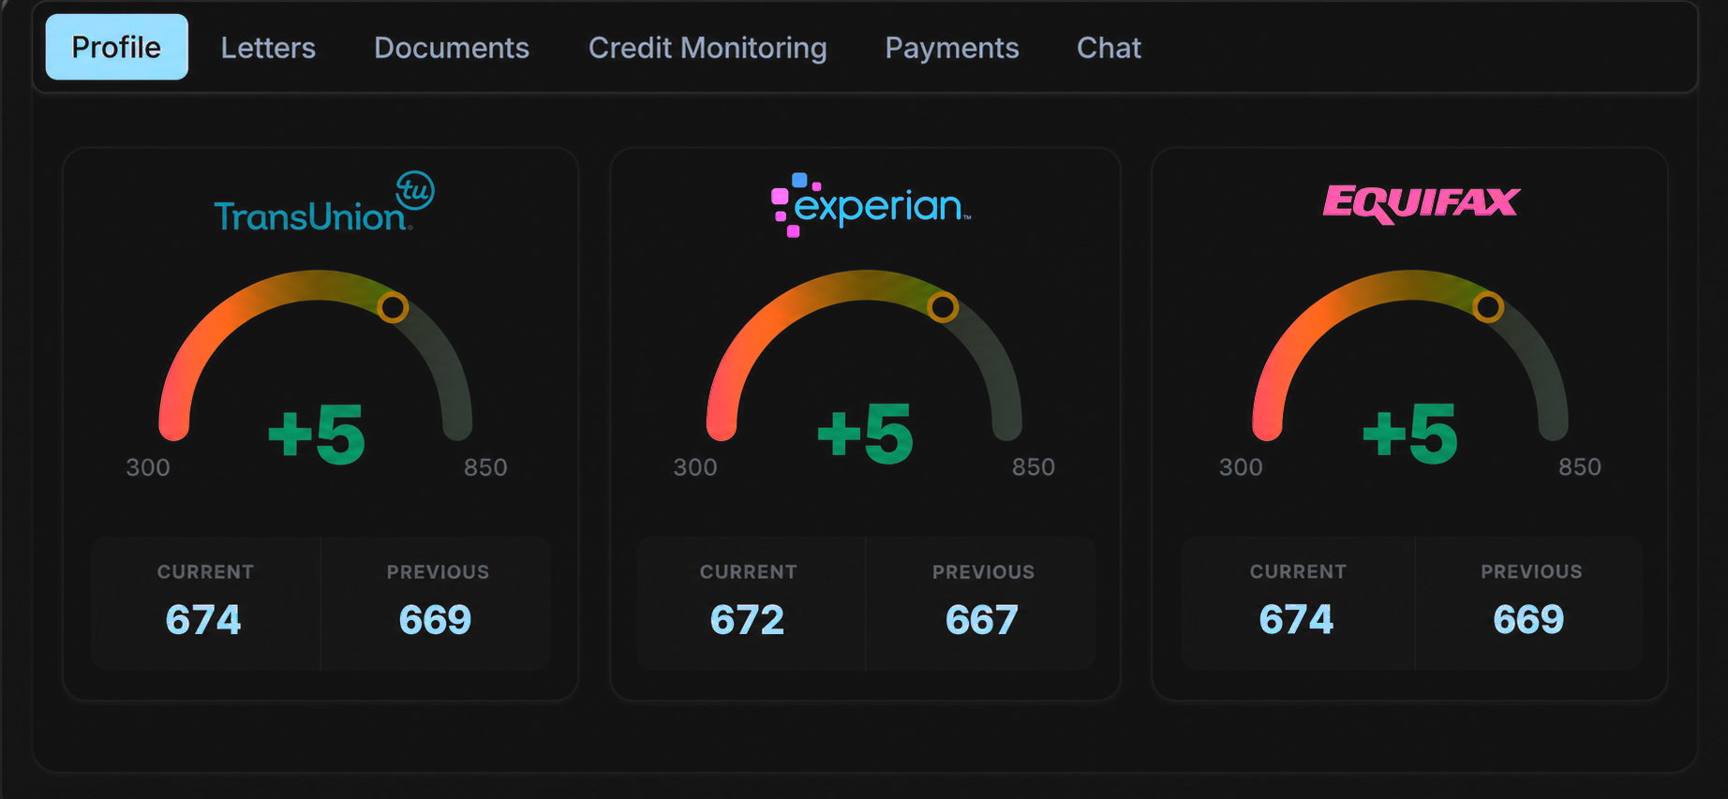Viewport: 1728px width, 799px height.
Task: Click CURRENT label in TransUnion card
Action: coord(205,572)
